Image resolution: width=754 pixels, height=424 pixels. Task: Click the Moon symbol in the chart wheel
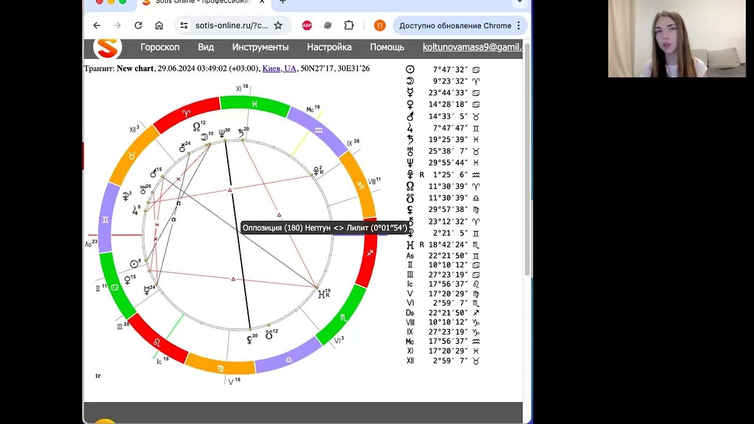tap(204, 137)
